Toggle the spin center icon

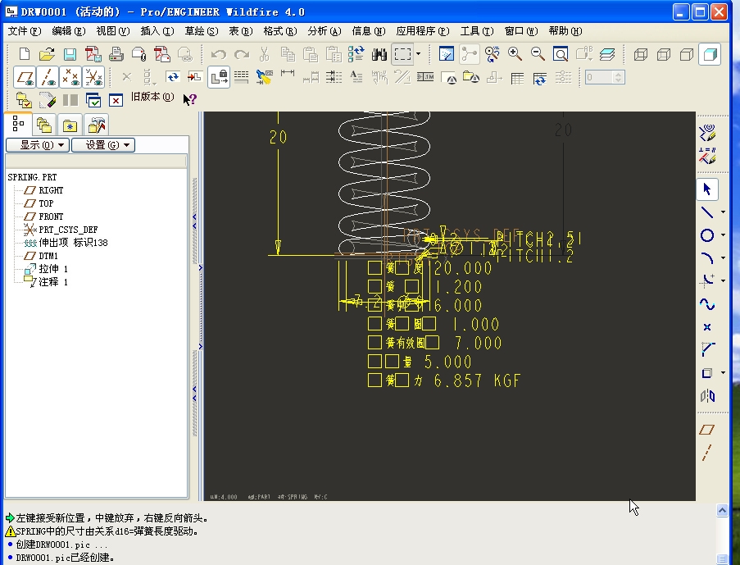pos(469,54)
